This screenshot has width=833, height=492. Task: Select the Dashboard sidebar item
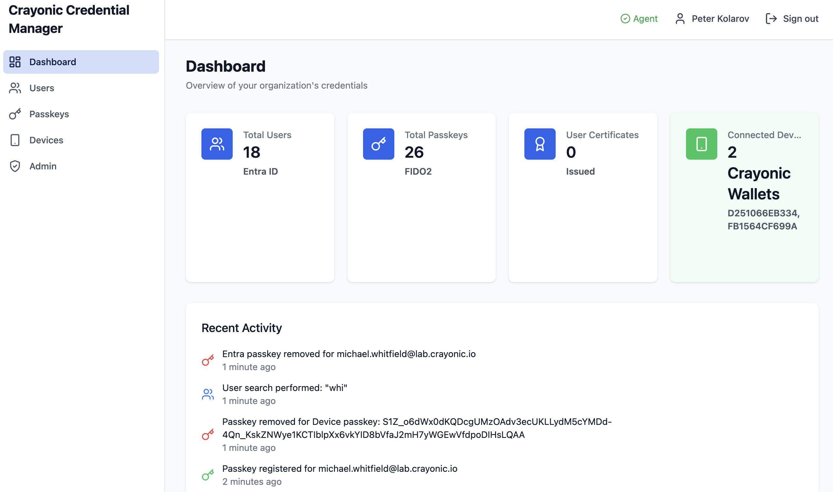(x=53, y=62)
